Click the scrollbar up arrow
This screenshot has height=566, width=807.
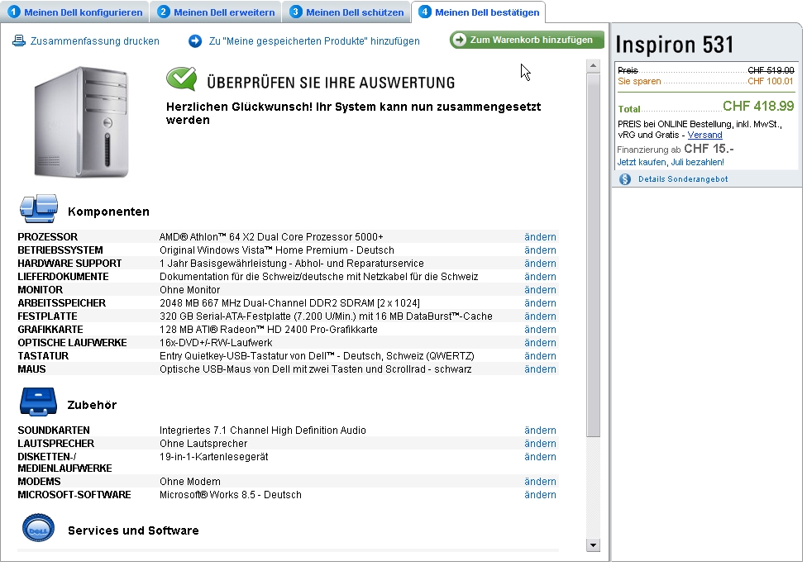[x=593, y=64]
